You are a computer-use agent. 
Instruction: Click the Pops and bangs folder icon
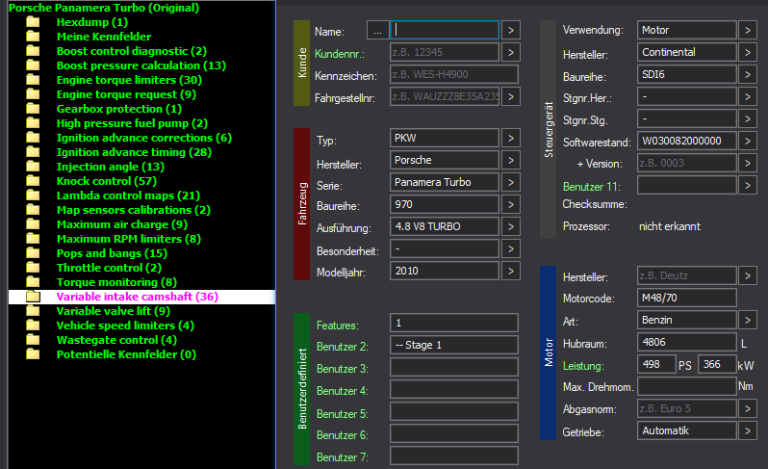33,253
